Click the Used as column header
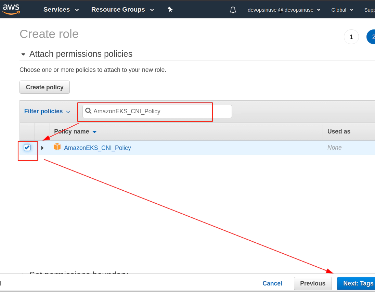The width and height of the screenshot is (375, 292). pyautogui.click(x=339, y=131)
